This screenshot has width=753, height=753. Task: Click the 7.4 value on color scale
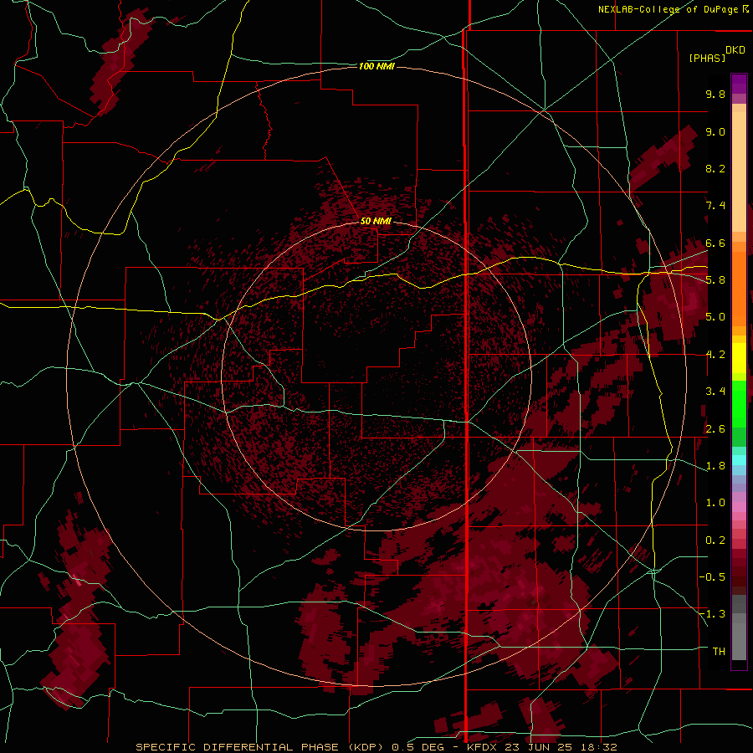[x=715, y=206]
